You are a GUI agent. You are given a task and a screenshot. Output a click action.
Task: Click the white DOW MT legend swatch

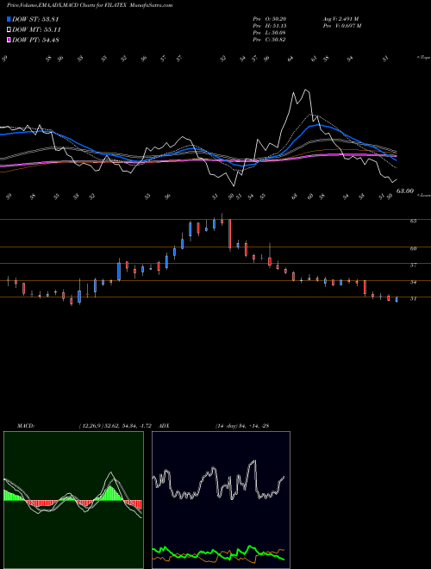tap(9, 30)
